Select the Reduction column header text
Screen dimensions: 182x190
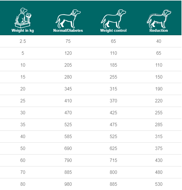tap(159, 30)
